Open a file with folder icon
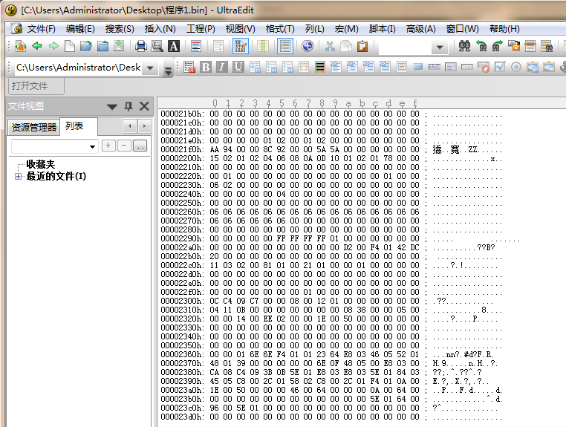 coord(86,46)
